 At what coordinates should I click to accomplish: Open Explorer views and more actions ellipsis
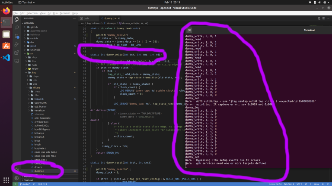pyautogui.click(x=74, y=19)
